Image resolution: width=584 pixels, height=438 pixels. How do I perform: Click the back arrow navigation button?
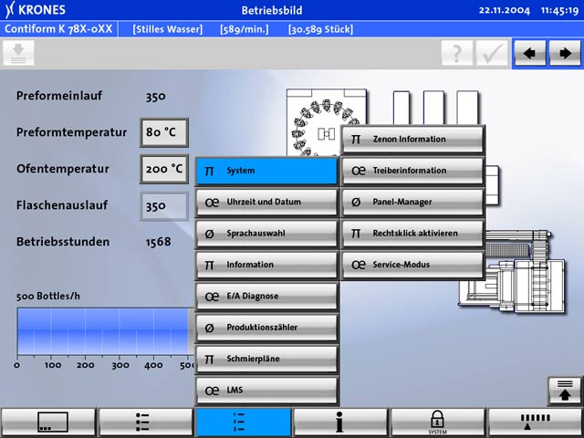pyautogui.click(x=529, y=53)
